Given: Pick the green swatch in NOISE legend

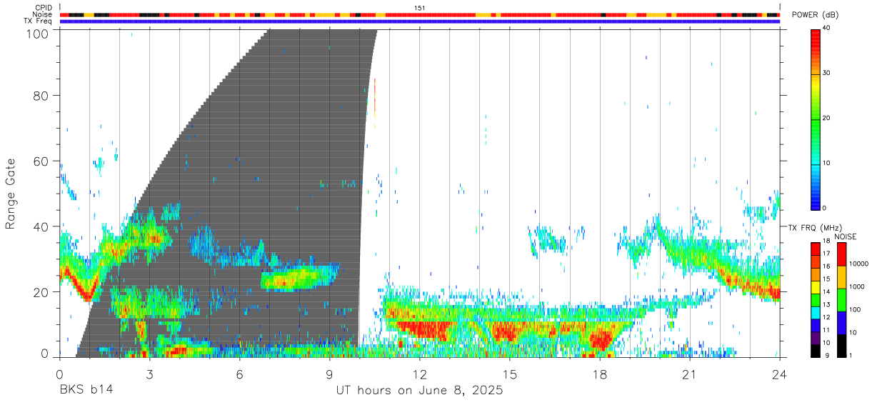Looking at the screenshot, I should (842, 300).
